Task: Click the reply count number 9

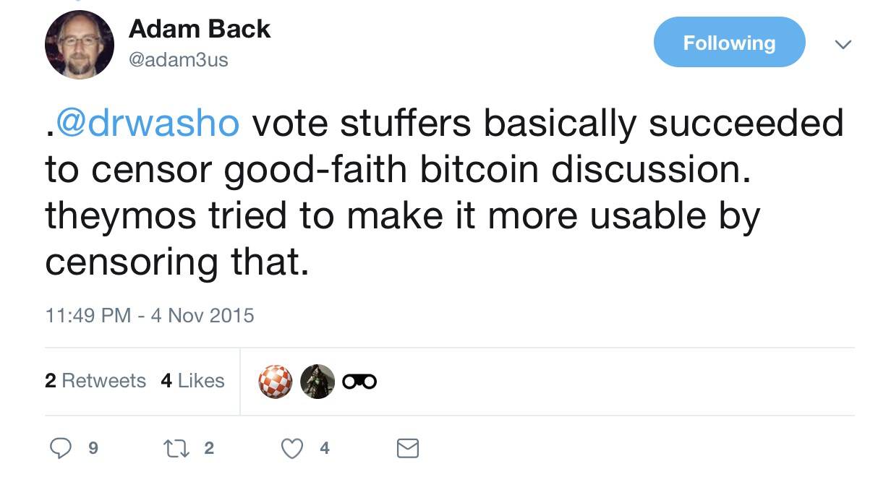Action: tap(93, 449)
